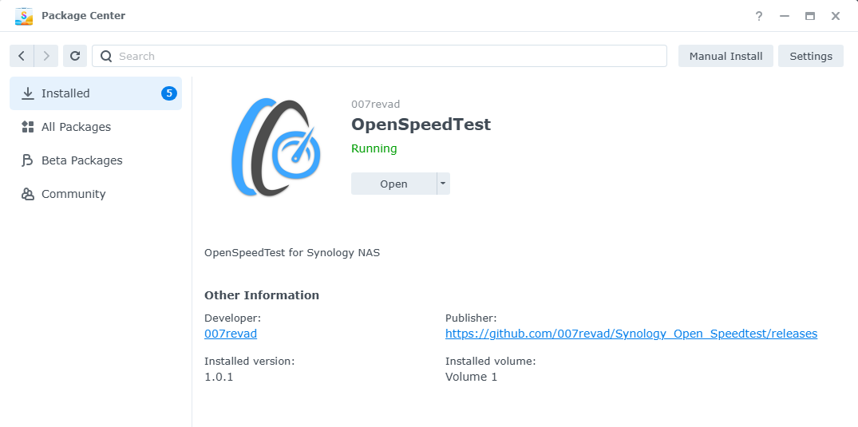This screenshot has width=858, height=427.
Task: Expand the dropdown arrow beside Open
Action: pyautogui.click(x=443, y=184)
